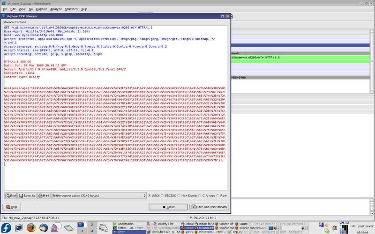This screenshot has height=234, width=375.
Task: Select the ASCII display format
Action: point(154,196)
